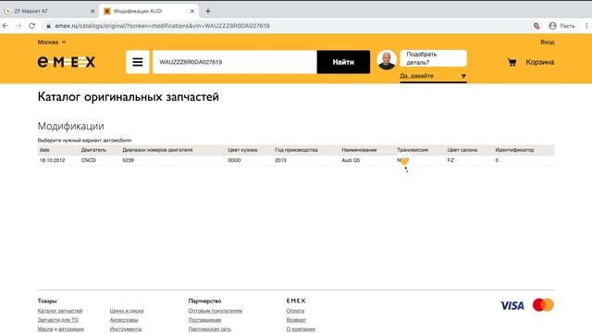This screenshot has height=333, width=592.
Task: Click the Двигатель column header
Action: (93, 150)
